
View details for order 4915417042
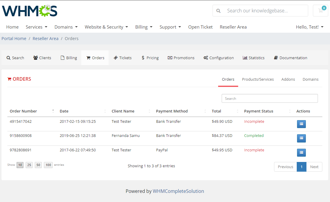point(301,124)
